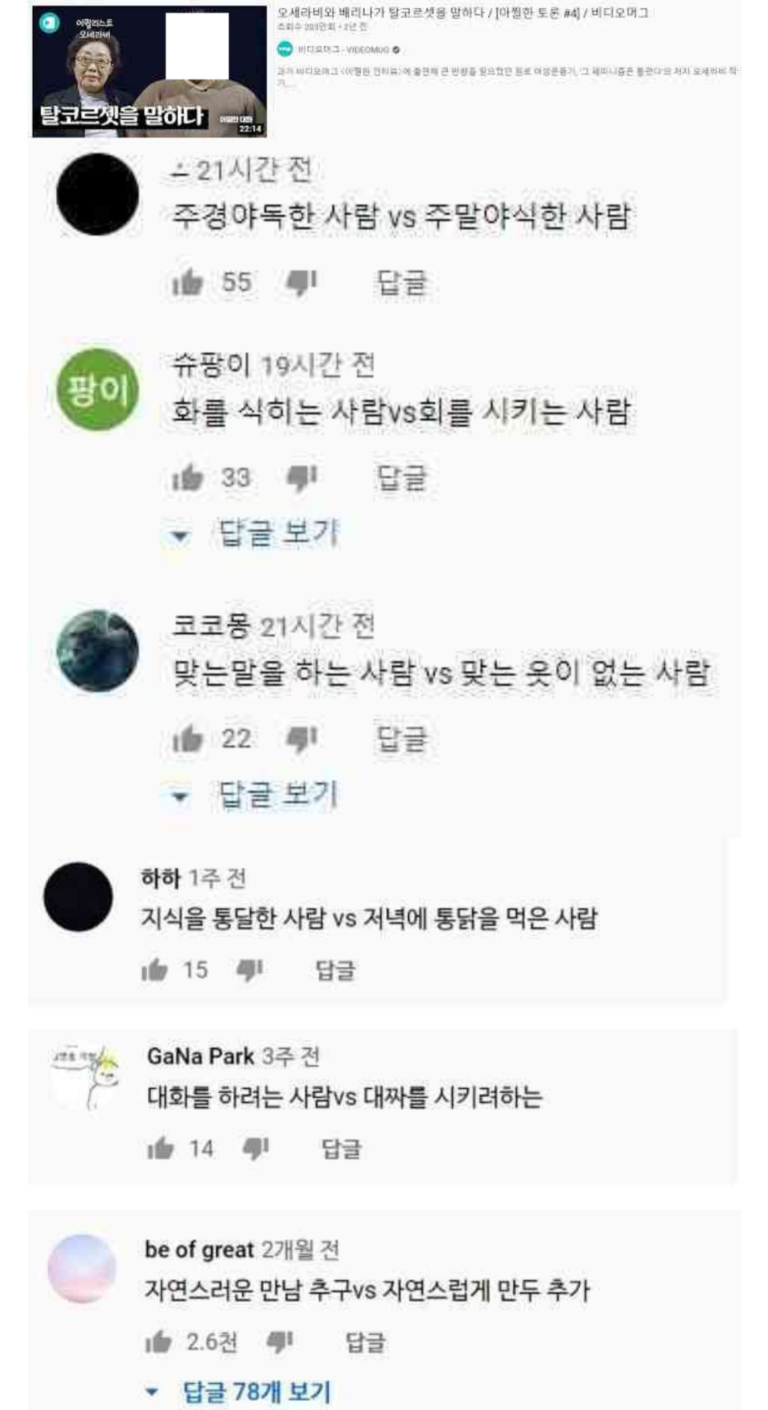Open the video title link at top
The height and width of the screenshot is (1410, 768).
click(462, 12)
